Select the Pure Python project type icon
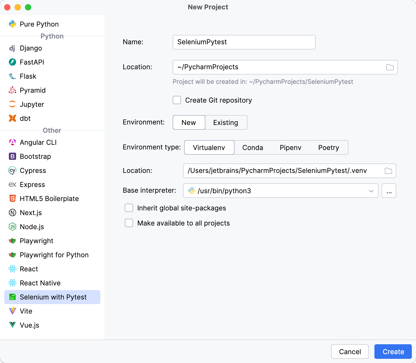This screenshot has width=416, height=363. coord(12,24)
